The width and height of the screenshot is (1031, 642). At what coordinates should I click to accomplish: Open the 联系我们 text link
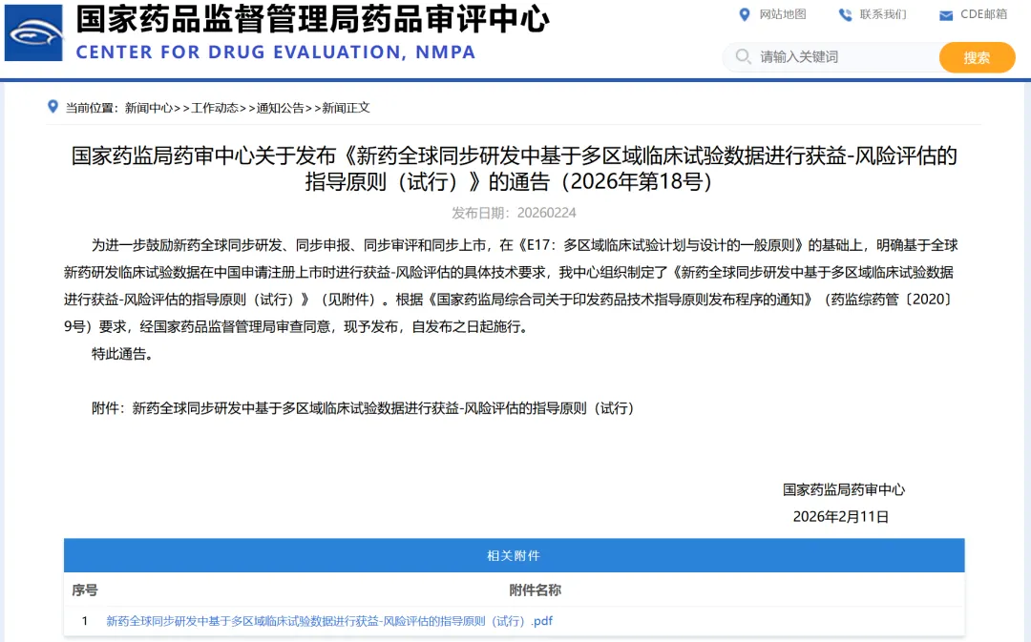coord(883,14)
